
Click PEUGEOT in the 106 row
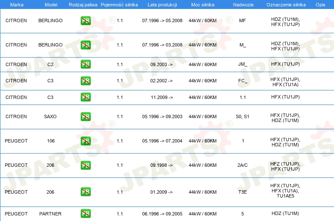point(16,141)
